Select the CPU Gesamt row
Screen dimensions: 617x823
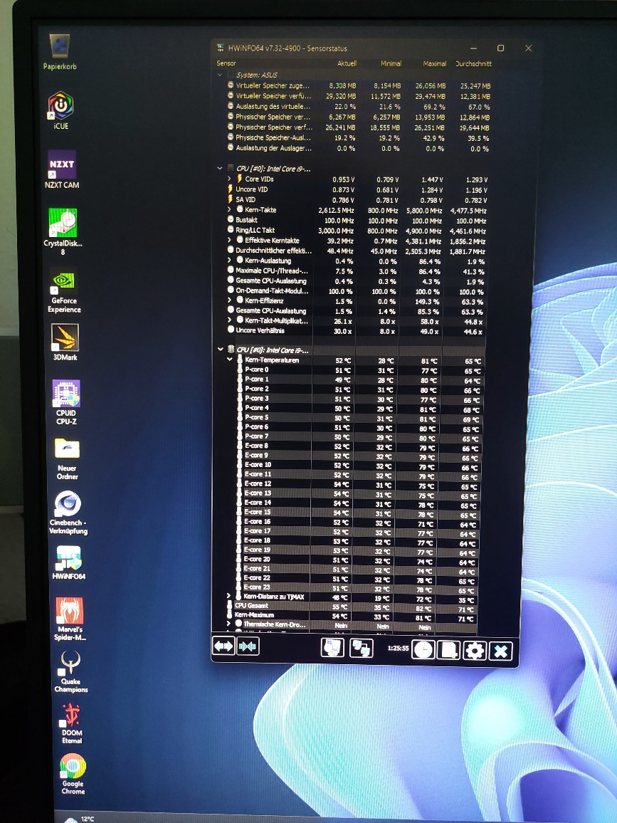click(x=352, y=607)
